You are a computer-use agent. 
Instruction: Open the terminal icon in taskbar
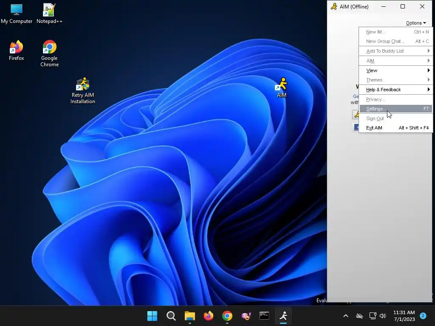click(x=264, y=316)
